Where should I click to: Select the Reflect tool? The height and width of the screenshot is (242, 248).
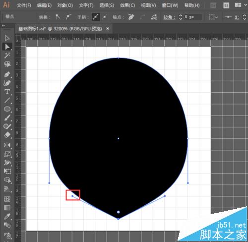coord(7,145)
